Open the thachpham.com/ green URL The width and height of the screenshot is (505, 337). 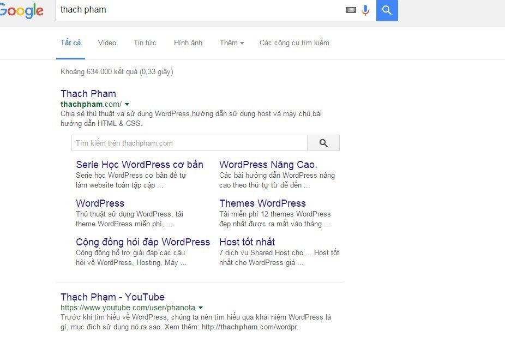[91, 104]
